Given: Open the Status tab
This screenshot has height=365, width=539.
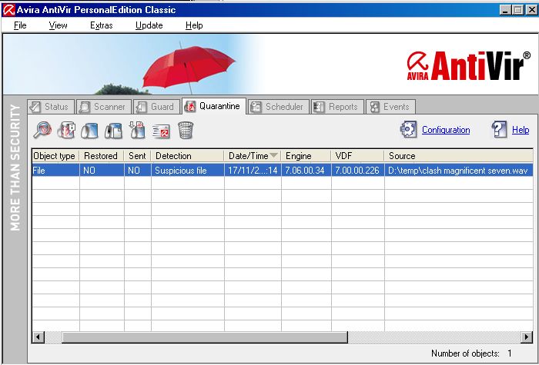Looking at the screenshot, I should (x=51, y=107).
